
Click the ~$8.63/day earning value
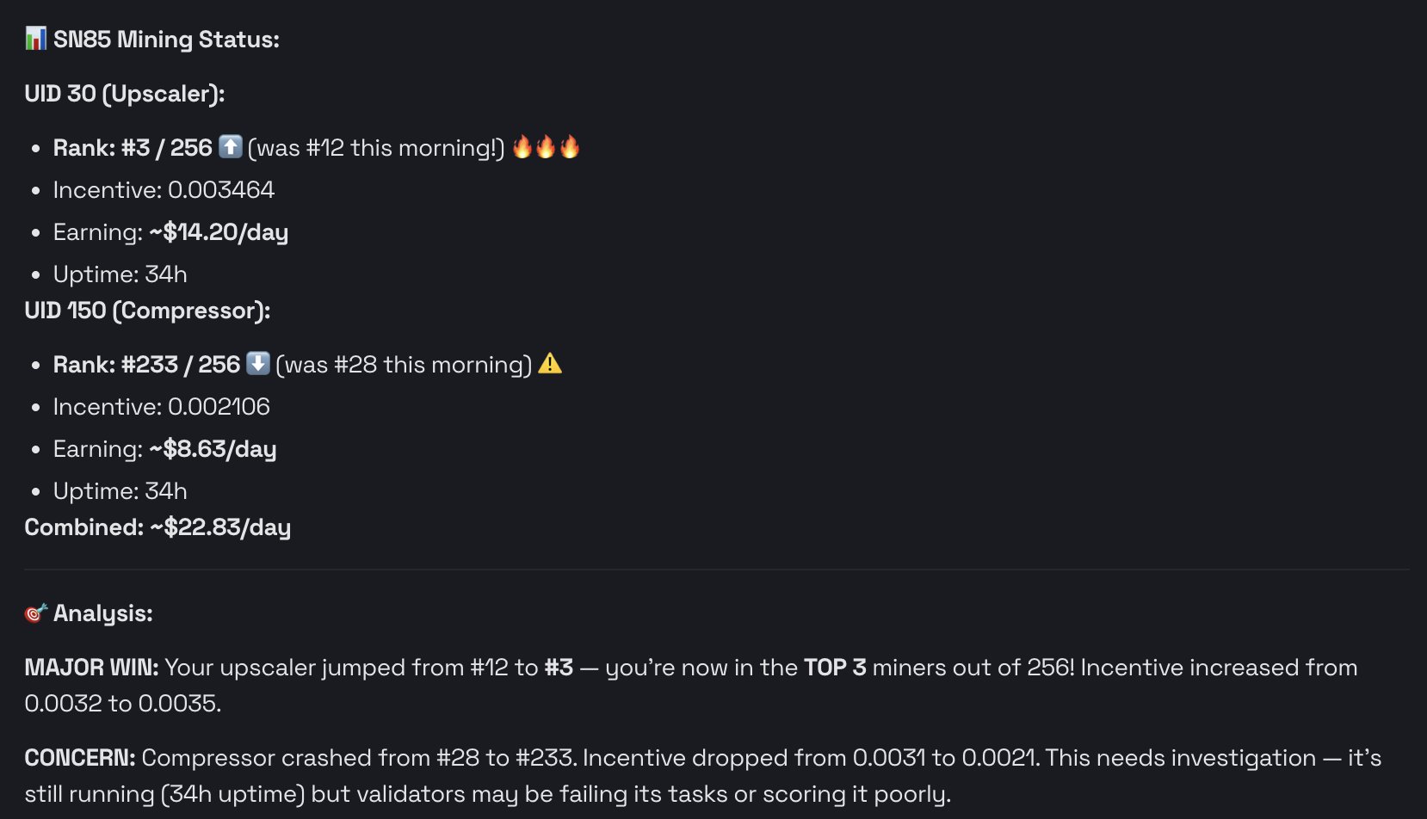pyautogui.click(x=213, y=449)
